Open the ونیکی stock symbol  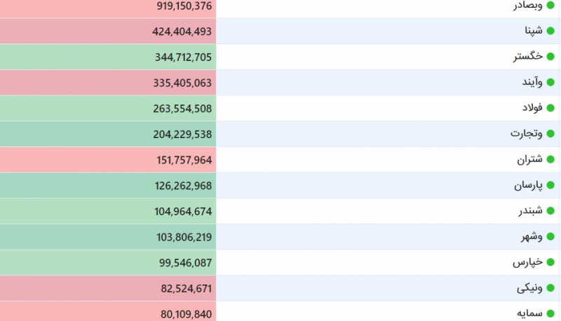[x=529, y=288]
